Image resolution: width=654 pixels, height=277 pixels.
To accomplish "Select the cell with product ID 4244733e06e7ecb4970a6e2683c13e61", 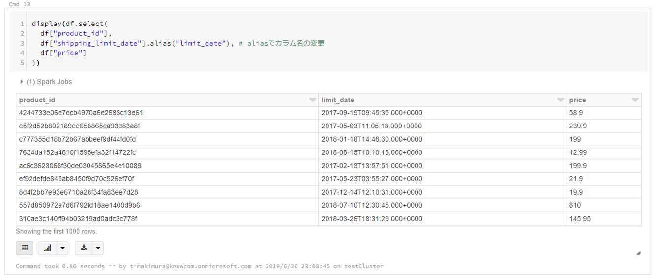I will tap(81, 113).
